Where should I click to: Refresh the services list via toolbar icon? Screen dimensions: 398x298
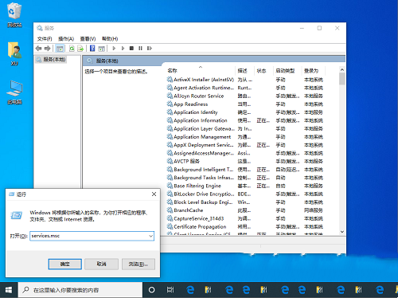72,49
